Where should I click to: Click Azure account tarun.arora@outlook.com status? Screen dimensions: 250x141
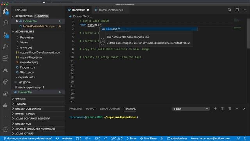pos(211,138)
